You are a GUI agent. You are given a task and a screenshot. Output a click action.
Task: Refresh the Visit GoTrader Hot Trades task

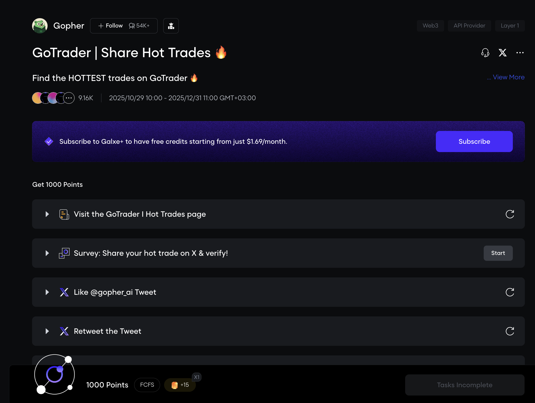click(510, 214)
